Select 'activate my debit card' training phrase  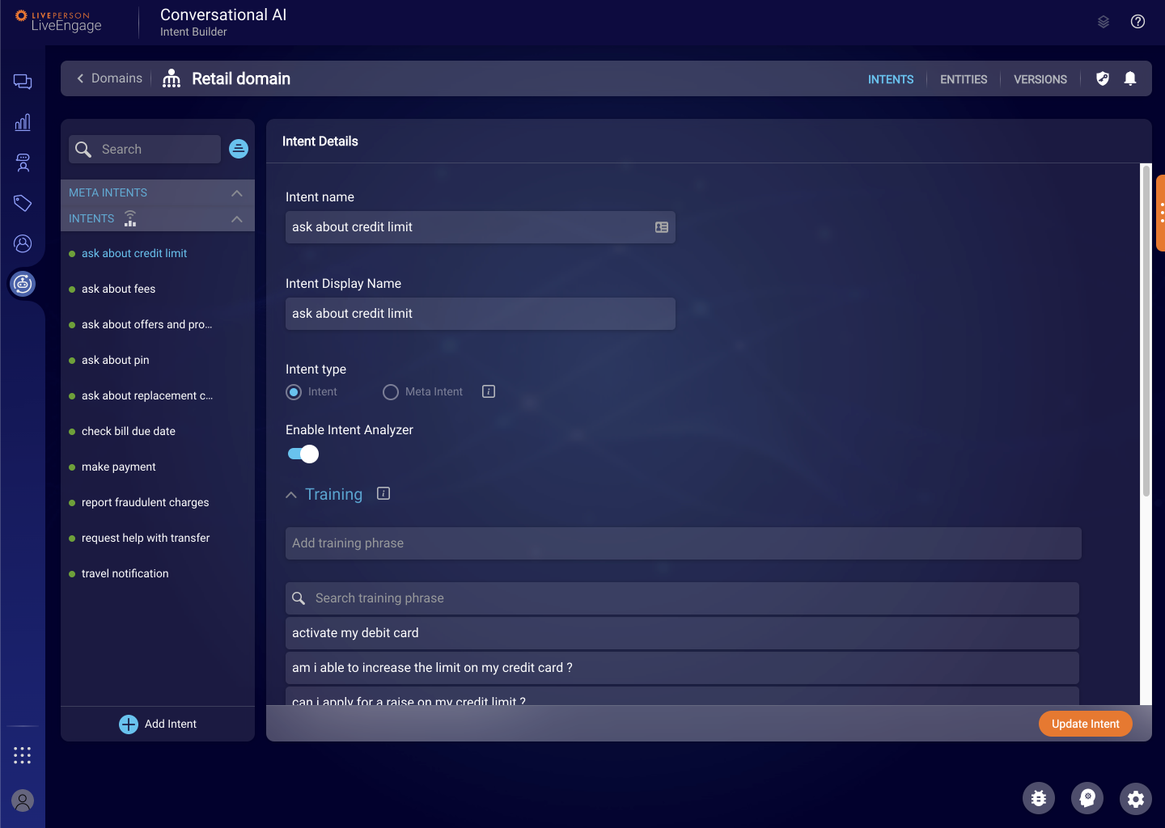pos(683,633)
